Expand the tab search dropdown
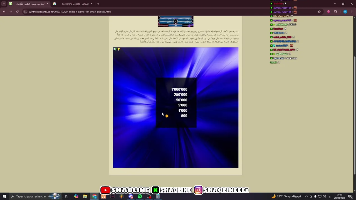356x200 pixels. pyautogui.click(x=4, y=4)
